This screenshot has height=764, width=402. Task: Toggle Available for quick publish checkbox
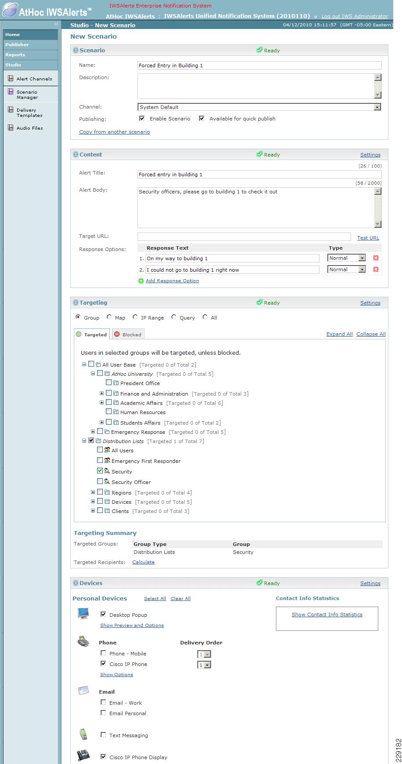point(202,118)
